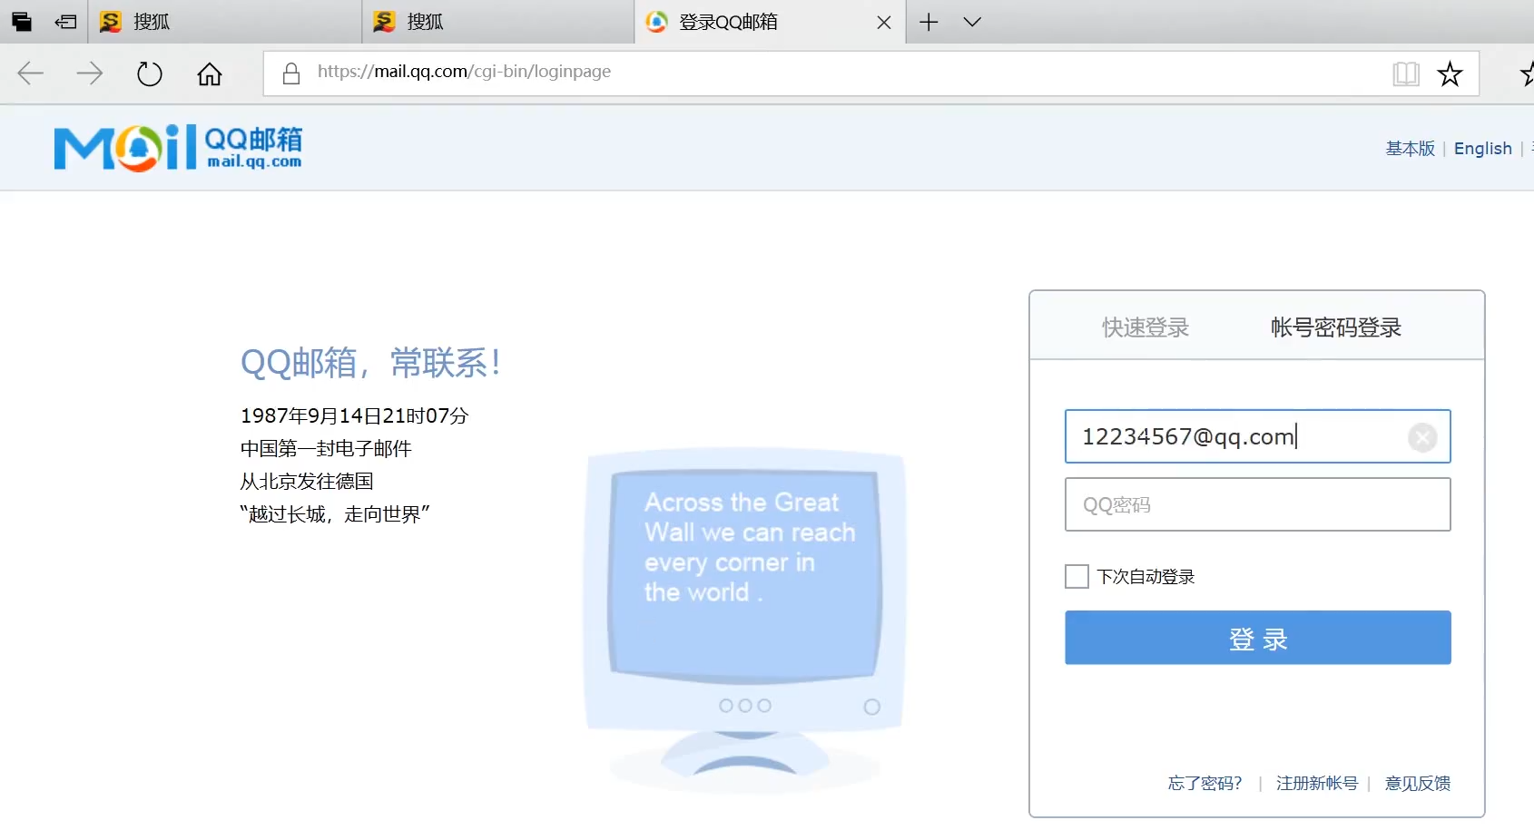1534x830 pixels.
Task: Switch to the first 搜狐 tab
Action: pyautogui.click(x=224, y=22)
